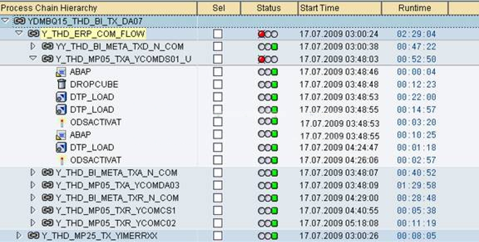
Task: Click start time 17.07.2009 04:29:00
Action: click(339, 198)
